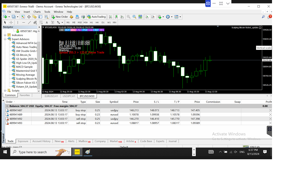Switch to the Account History tab

(x=41, y=141)
